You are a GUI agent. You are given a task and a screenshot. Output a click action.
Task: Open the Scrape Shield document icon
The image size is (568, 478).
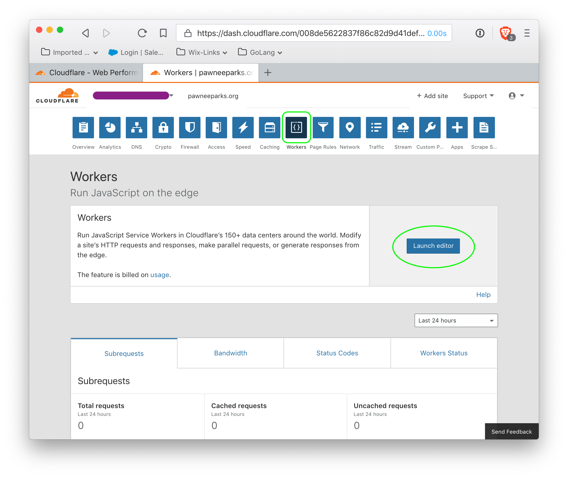[484, 127]
